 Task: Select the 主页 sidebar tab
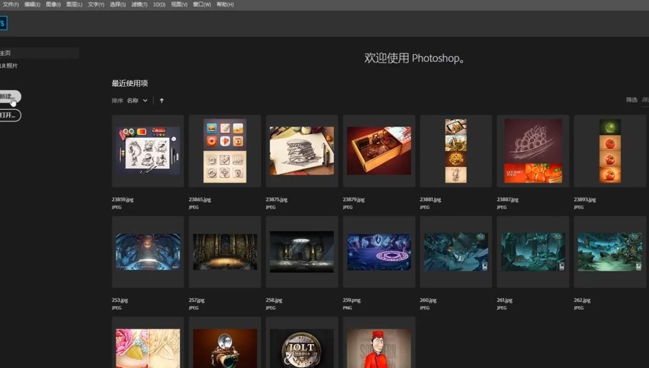pos(37,53)
